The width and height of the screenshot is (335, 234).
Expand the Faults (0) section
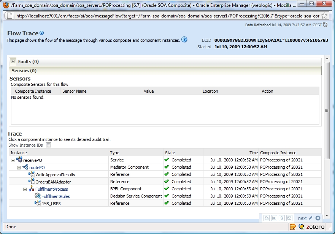[13, 62]
